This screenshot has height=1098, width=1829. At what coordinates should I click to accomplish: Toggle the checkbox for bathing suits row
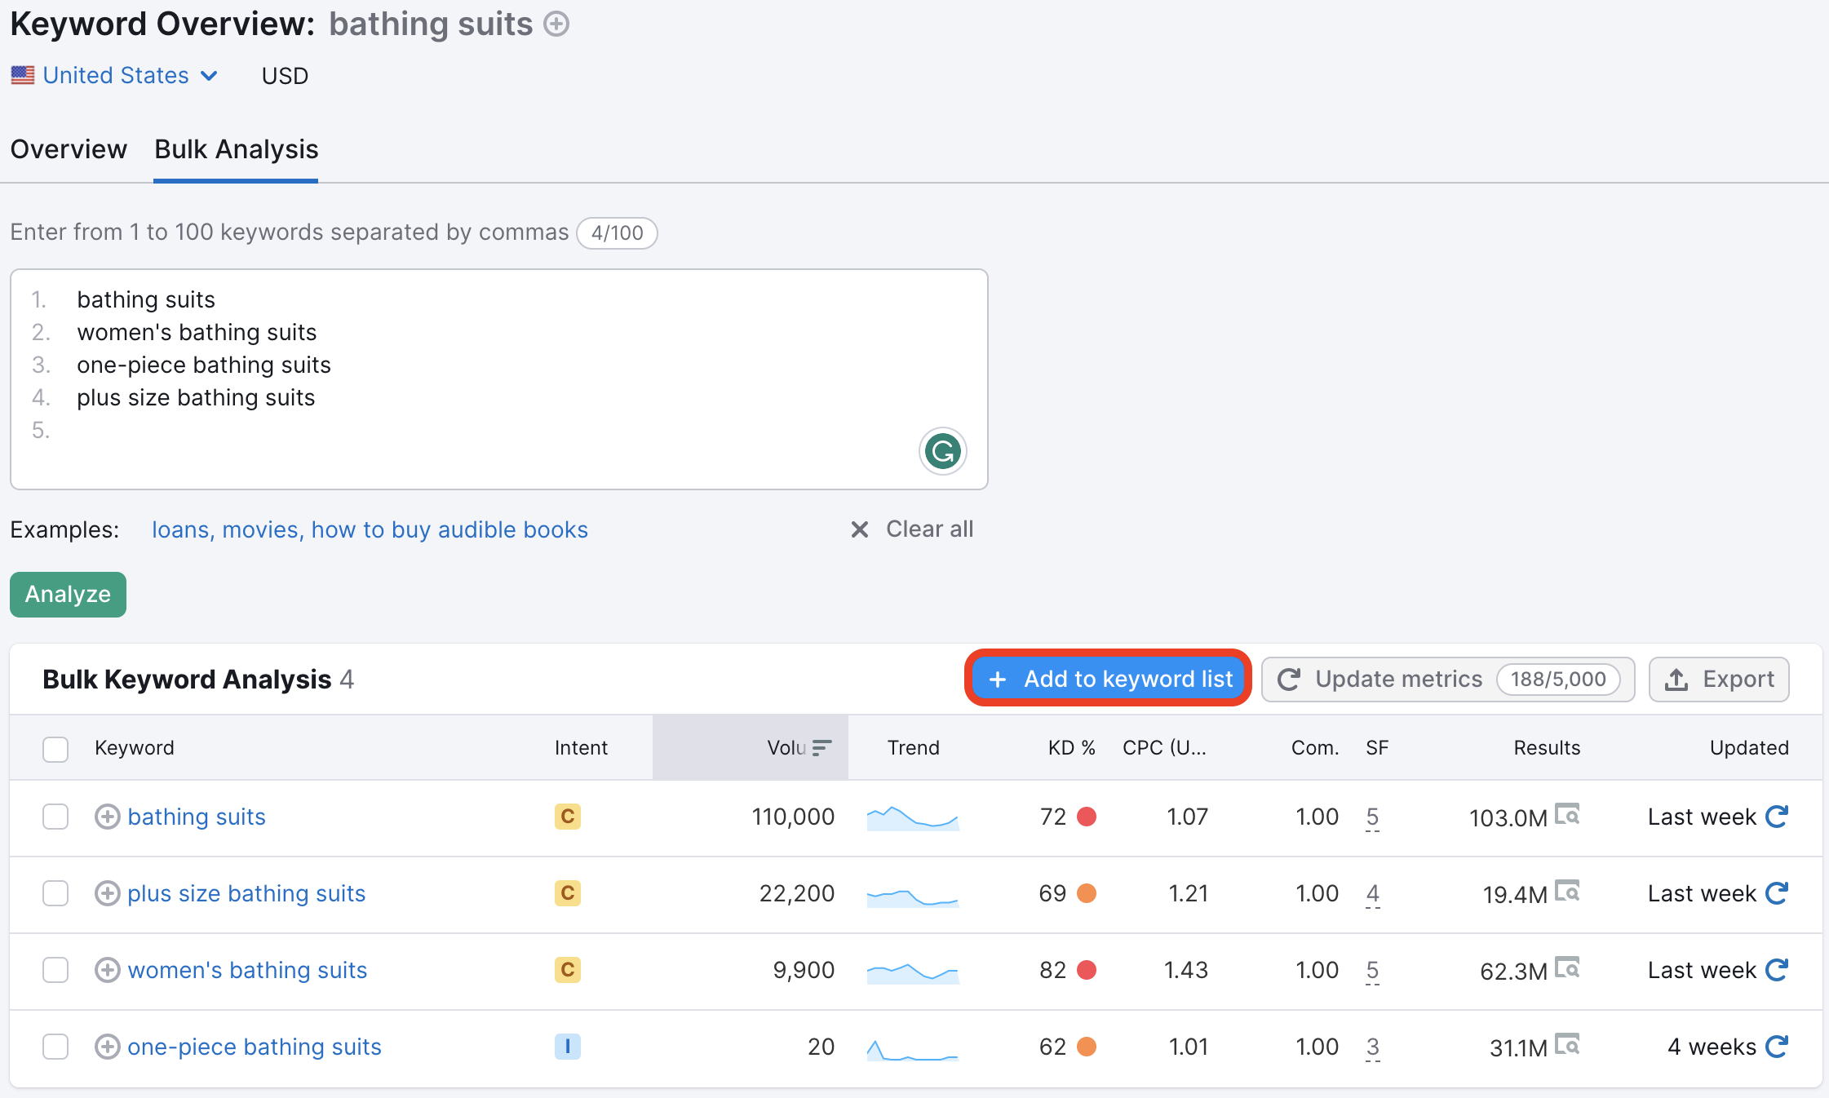point(56,817)
